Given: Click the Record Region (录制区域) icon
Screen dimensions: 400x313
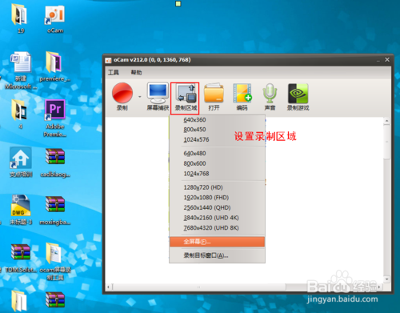Looking at the screenshot, I should click(x=186, y=94).
